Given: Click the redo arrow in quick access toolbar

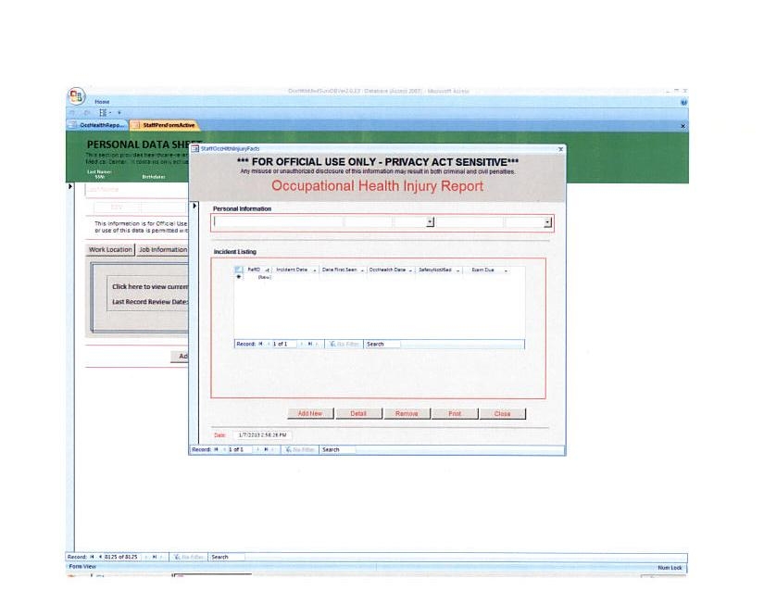Looking at the screenshot, I should tap(87, 112).
